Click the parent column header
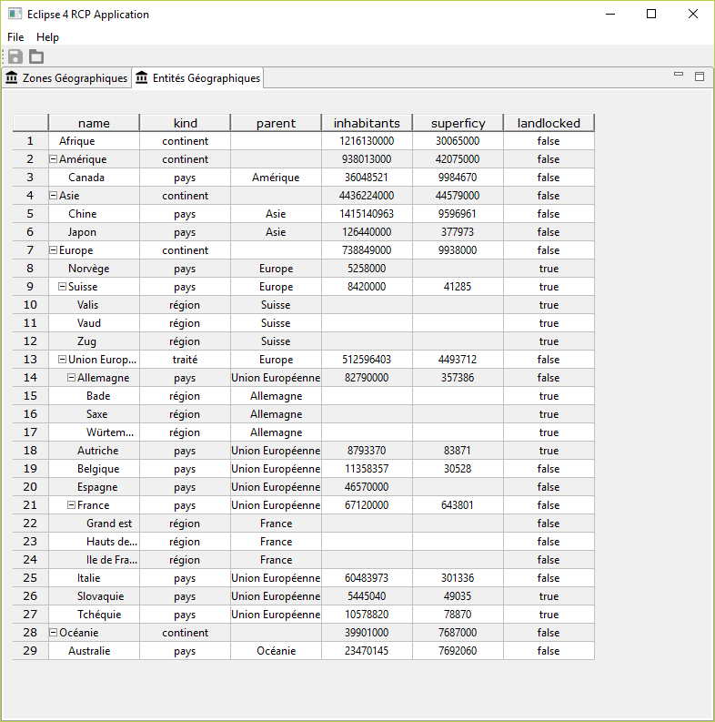 (276, 123)
